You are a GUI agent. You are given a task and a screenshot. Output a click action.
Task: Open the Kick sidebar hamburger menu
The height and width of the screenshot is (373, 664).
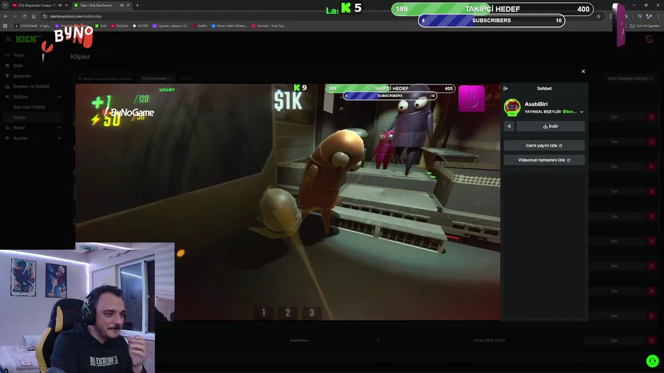pos(8,39)
